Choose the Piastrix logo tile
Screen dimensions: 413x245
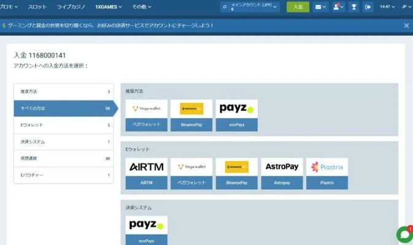click(327, 167)
